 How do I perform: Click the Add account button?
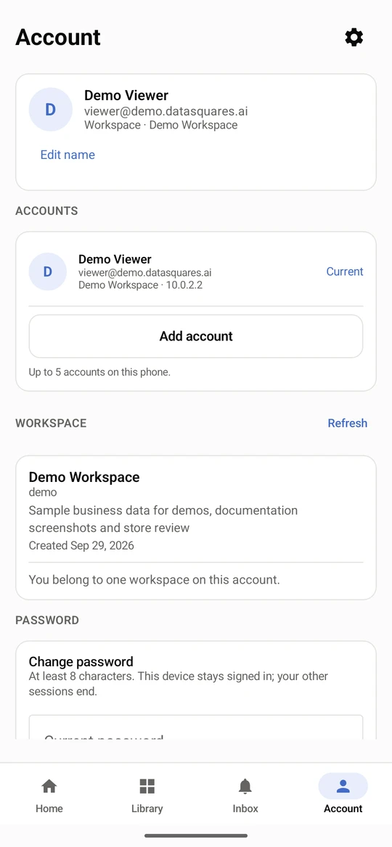tap(196, 336)
